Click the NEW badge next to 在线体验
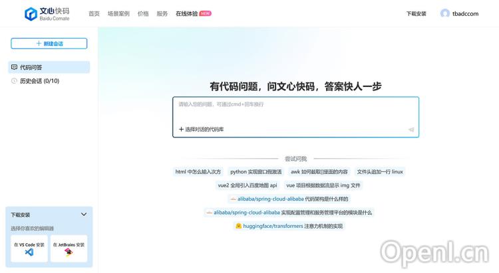The height and width of the screenshot is (273, 499). coord(206,13)
